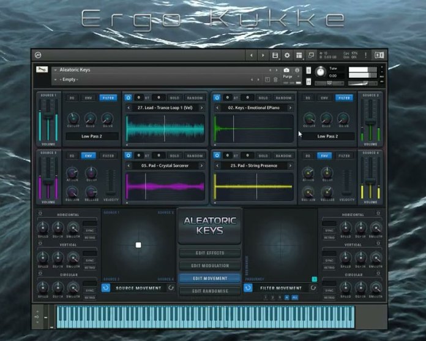Click the Tune knob in header
This screenshot has height=341, width=426.
[x=321, y=72]
